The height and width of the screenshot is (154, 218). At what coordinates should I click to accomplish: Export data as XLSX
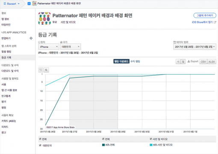pyautogui.click(x=212, y=61)
